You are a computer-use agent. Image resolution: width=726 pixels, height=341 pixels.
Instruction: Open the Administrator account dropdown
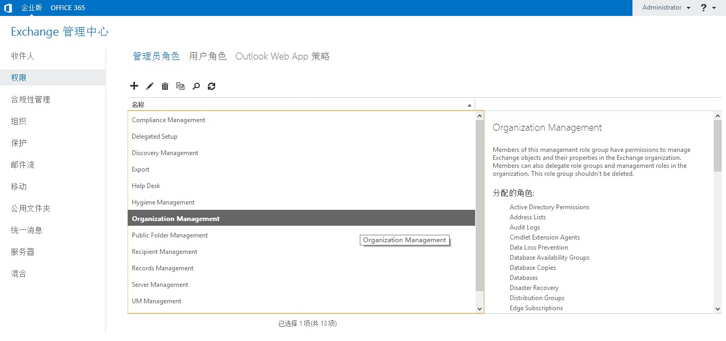pyautogui.click(x=666, y=8)
